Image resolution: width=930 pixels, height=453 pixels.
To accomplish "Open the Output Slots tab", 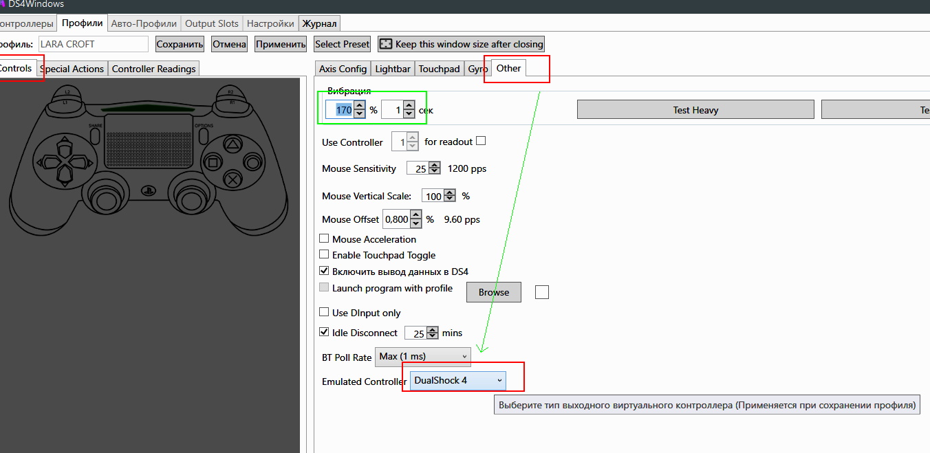I will [212, 23].
